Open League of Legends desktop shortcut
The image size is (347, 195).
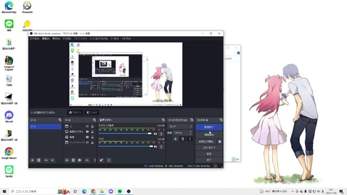[x=9, y=63]
